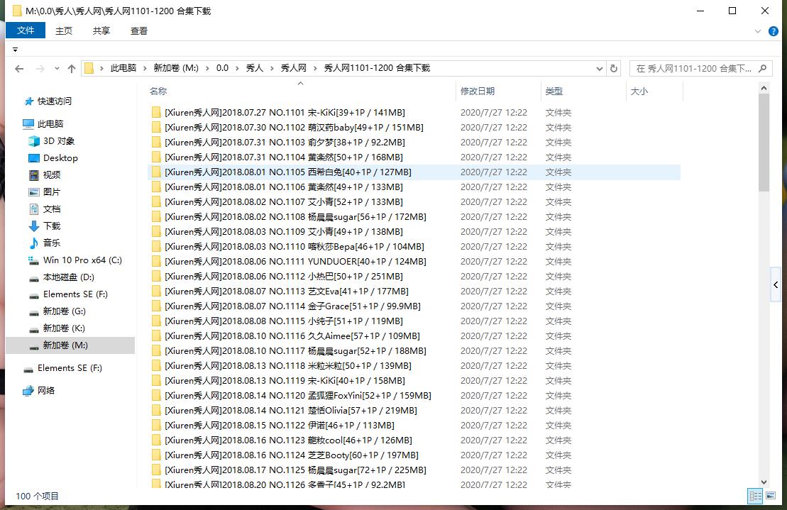This screenshot has width=787, height=510.
Task: Sort by 修改日期 column header
Action: [478, 92]
